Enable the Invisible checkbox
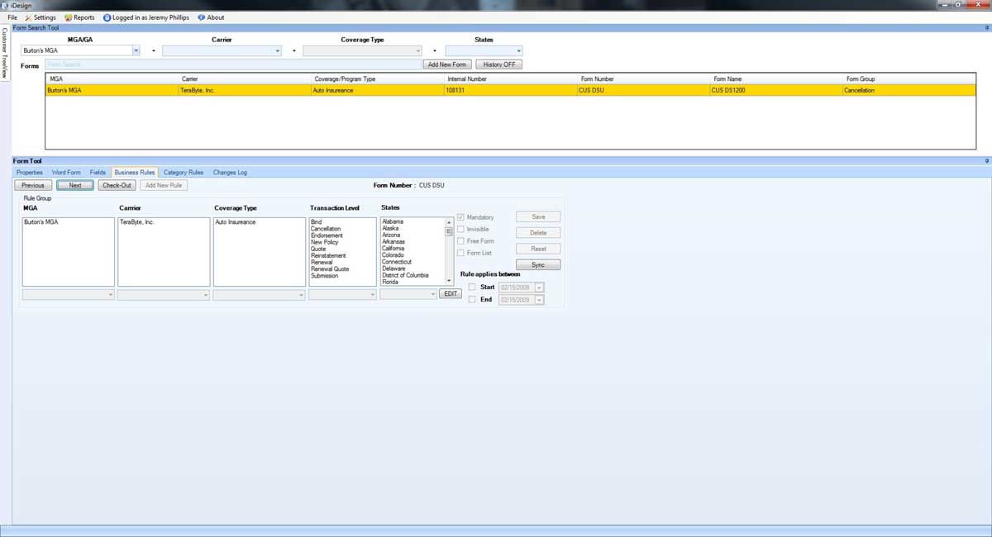 coord(460,229)
